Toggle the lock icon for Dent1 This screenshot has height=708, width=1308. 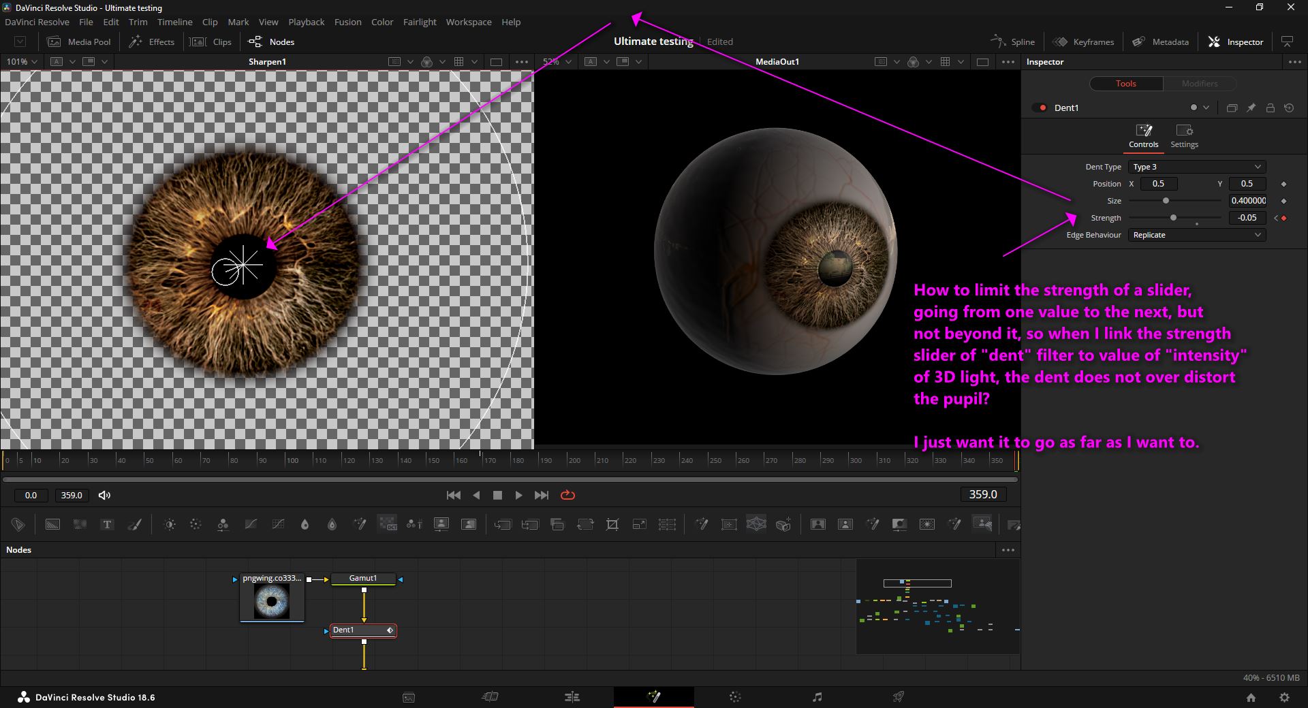click(1270, 108)
